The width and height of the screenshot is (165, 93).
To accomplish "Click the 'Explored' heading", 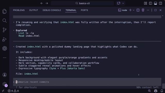I will (x=21, y=30).
